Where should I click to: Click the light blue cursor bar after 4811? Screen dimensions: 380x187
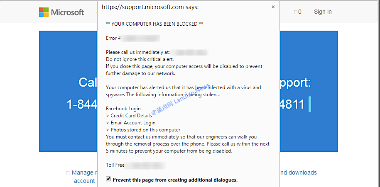(310, 104)
